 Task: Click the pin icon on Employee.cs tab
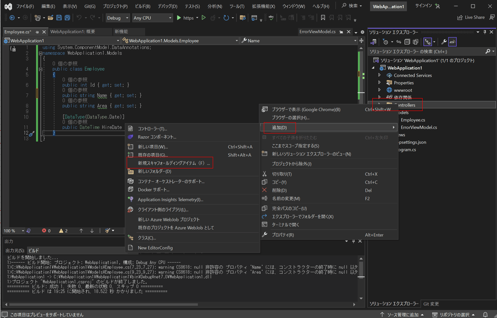click(x=37, y=32)
